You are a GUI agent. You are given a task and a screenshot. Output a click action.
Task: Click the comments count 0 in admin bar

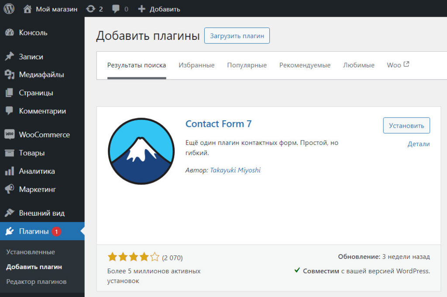point(126,9)
